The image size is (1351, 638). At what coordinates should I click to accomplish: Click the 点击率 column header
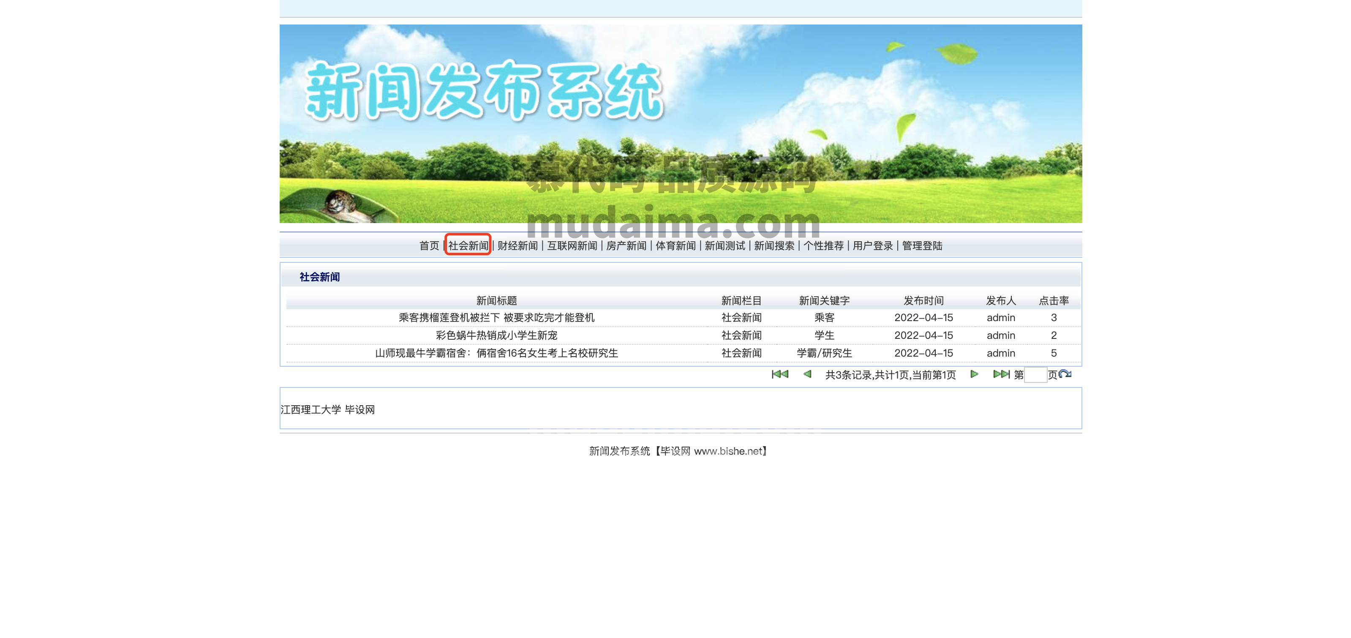point(1054,301)
